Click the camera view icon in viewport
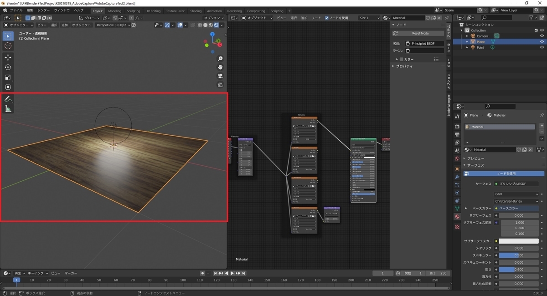This screenshot has width=547, height=296. click(x=220, y=76)
